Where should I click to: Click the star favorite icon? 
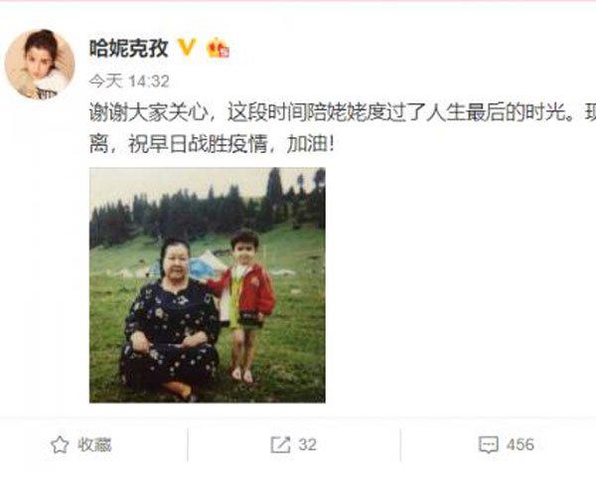pyautogui.click(x=60, y=445)
